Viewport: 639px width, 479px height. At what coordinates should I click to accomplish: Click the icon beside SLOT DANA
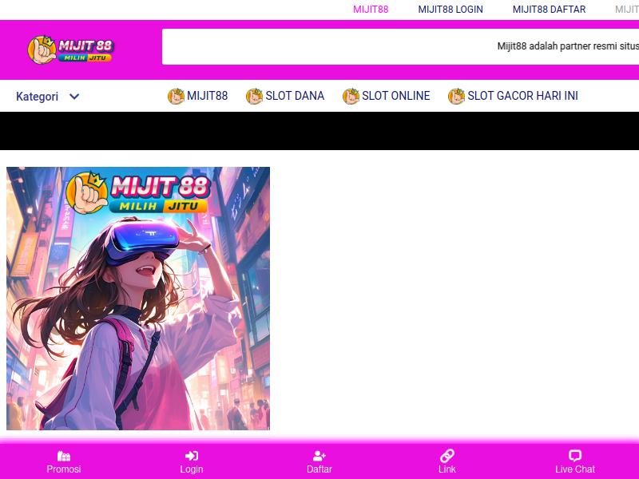(254, 96)
